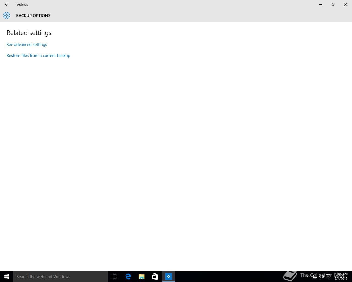Open Task View from the taskbar
The height and width of the screenshot is (282, 352).
(114, 276)
